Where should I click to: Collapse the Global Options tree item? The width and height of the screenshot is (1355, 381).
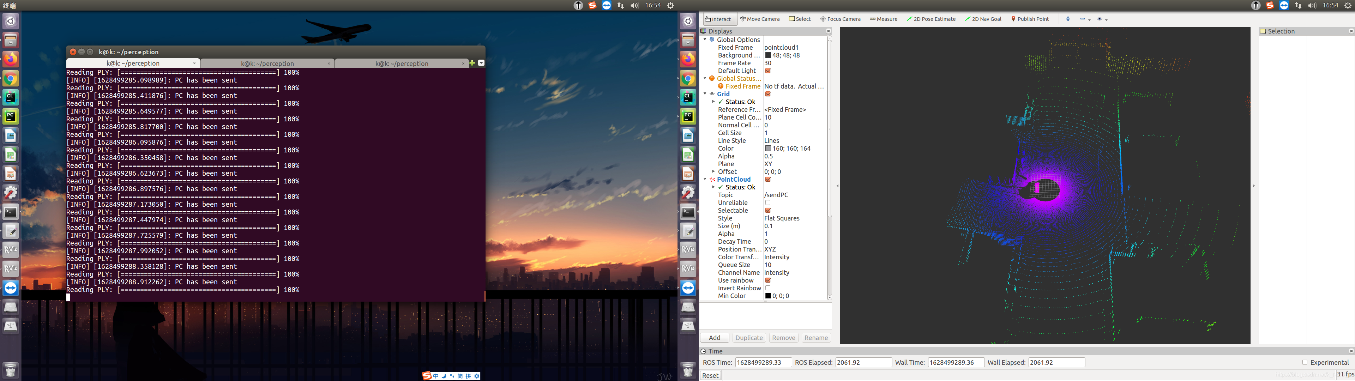[x=705, y=40]
